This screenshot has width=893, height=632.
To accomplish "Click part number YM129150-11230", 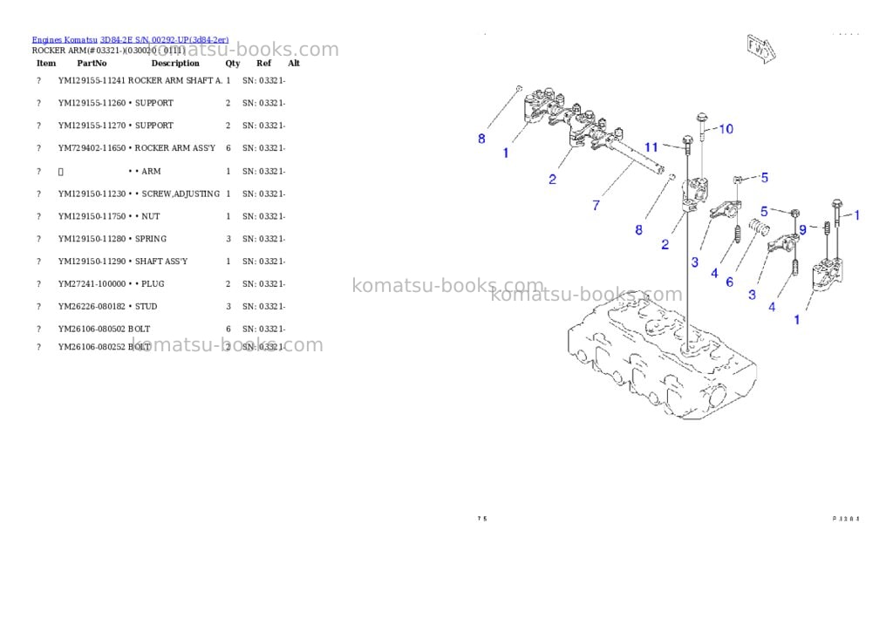I will [x=92, y=194].
